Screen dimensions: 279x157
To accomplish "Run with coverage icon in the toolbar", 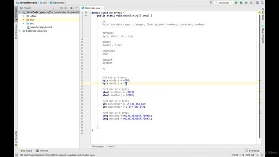I will [x=246, y=3].
